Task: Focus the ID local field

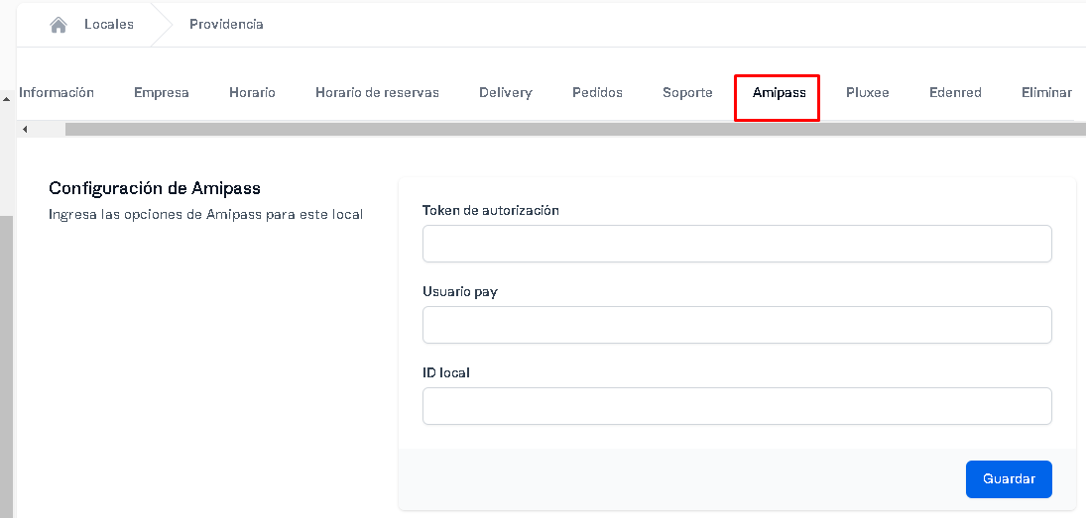Action: [x=737, y=406]
